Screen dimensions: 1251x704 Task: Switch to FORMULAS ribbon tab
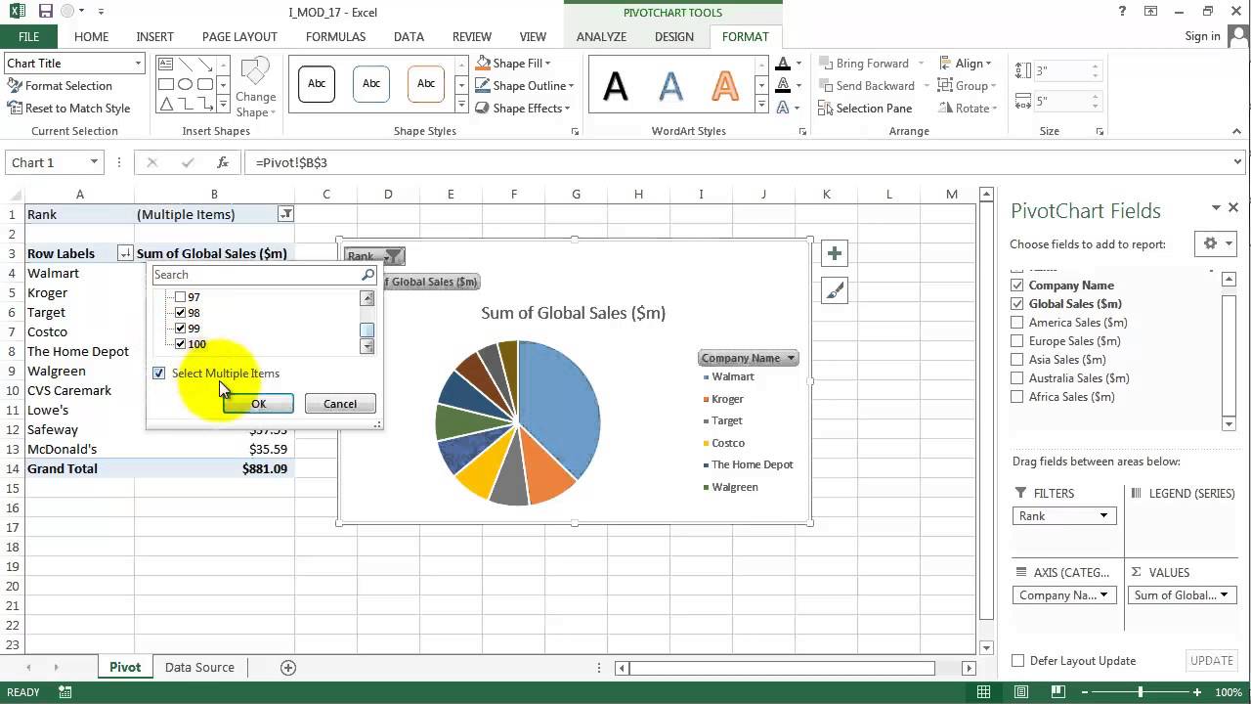(x=335, y=36)
